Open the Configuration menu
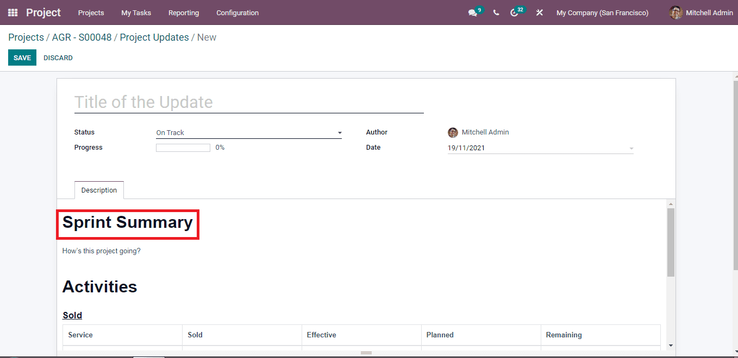 tap(237, 12)
